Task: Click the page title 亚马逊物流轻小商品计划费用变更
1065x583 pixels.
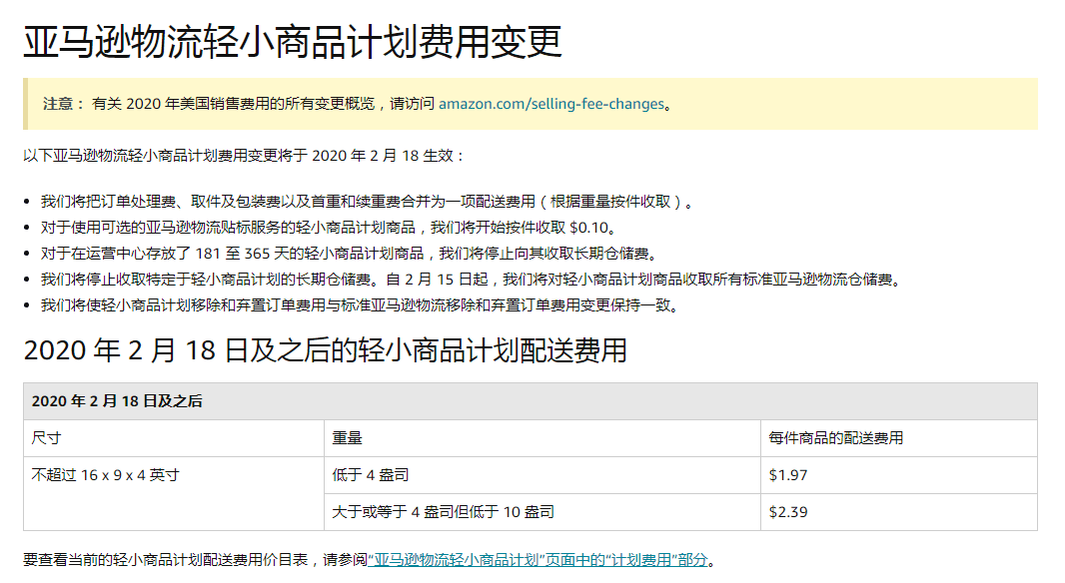Action: click(293, 41)
